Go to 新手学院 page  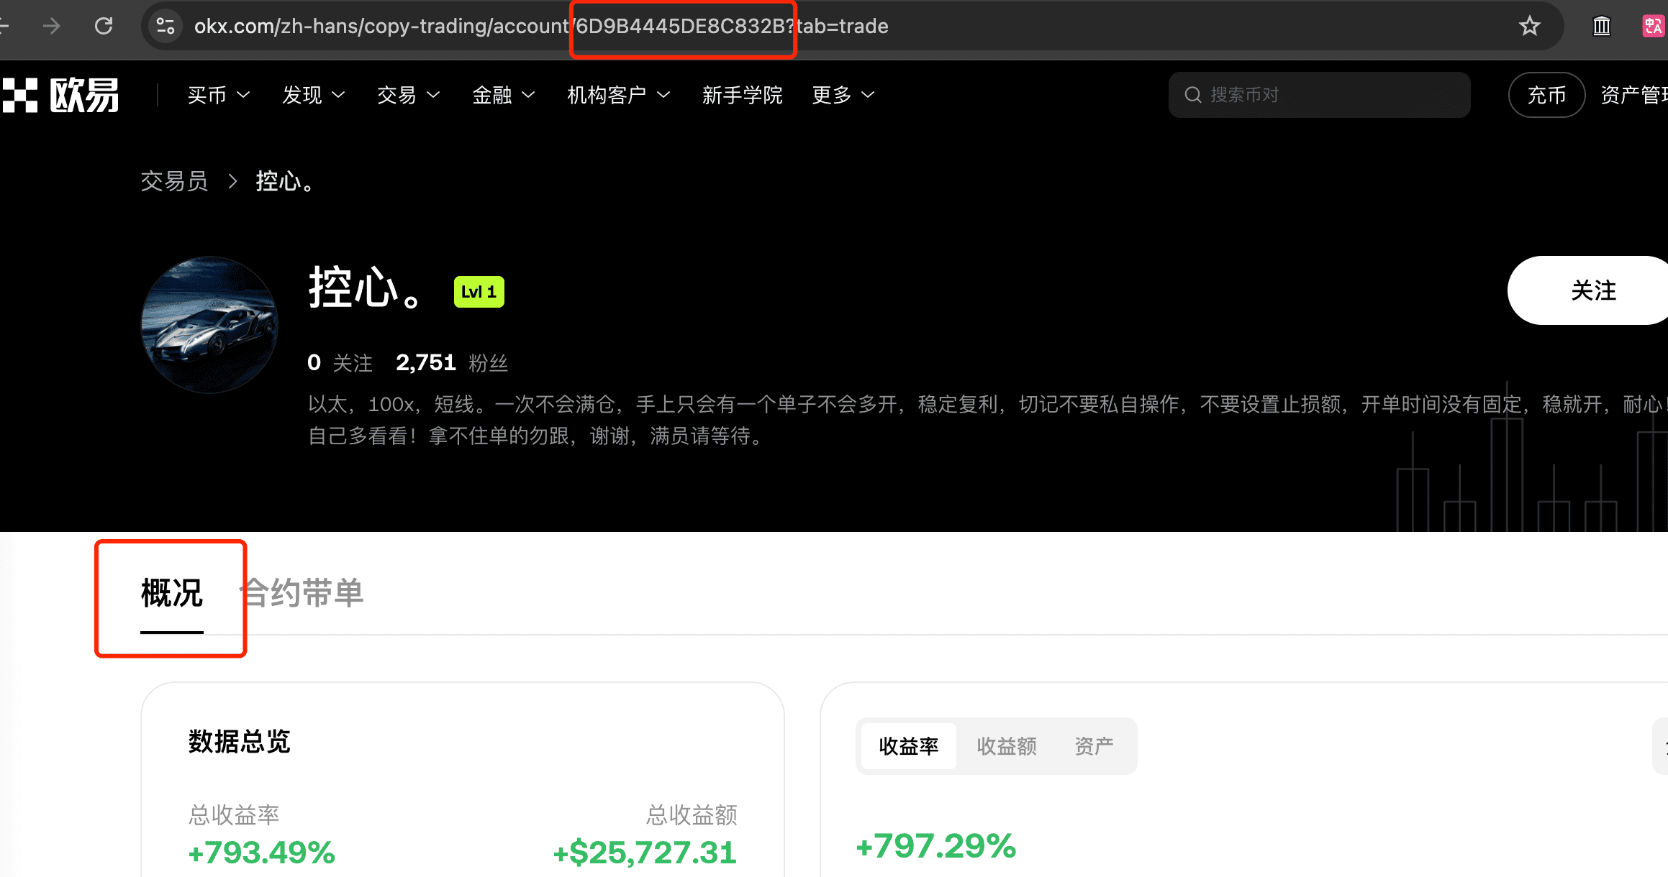[742, 95]
